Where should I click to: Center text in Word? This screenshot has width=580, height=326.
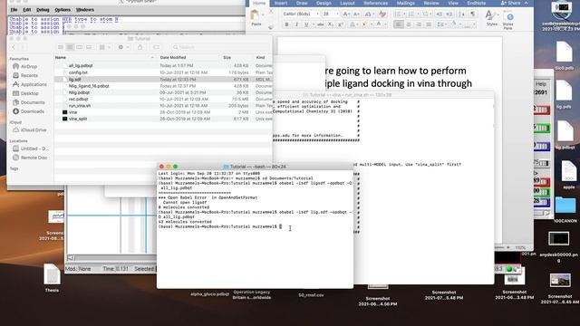(x=409, y=24)
